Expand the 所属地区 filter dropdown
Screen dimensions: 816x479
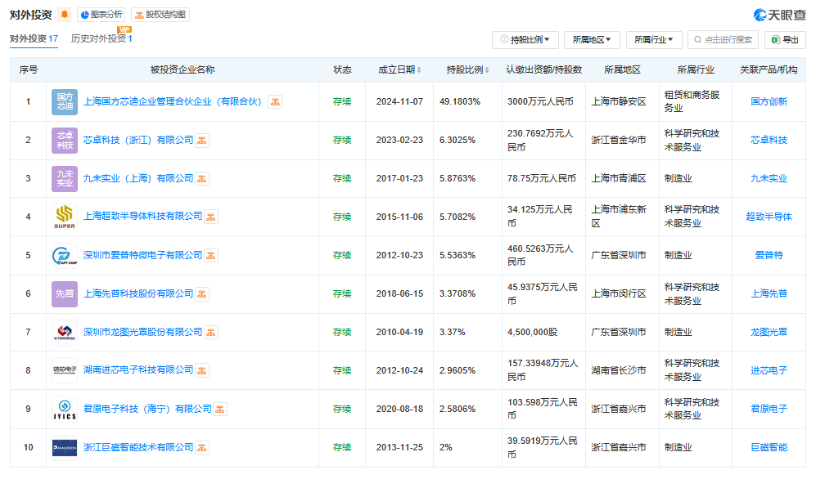click(591, 39)
